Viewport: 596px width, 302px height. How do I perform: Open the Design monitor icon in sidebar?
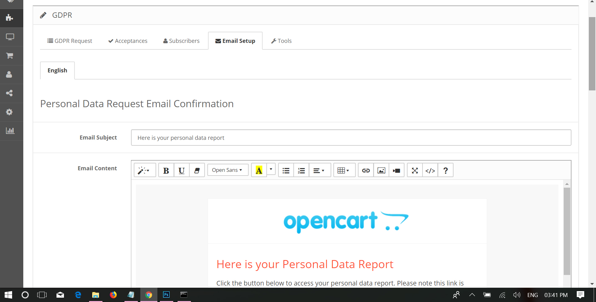(x=10, y=37)
